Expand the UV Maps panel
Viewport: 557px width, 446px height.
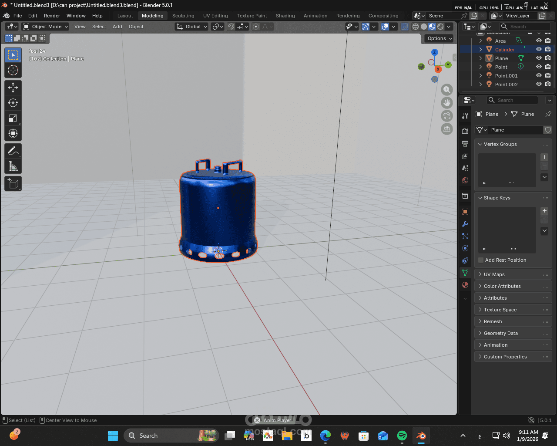pos(513,274)
